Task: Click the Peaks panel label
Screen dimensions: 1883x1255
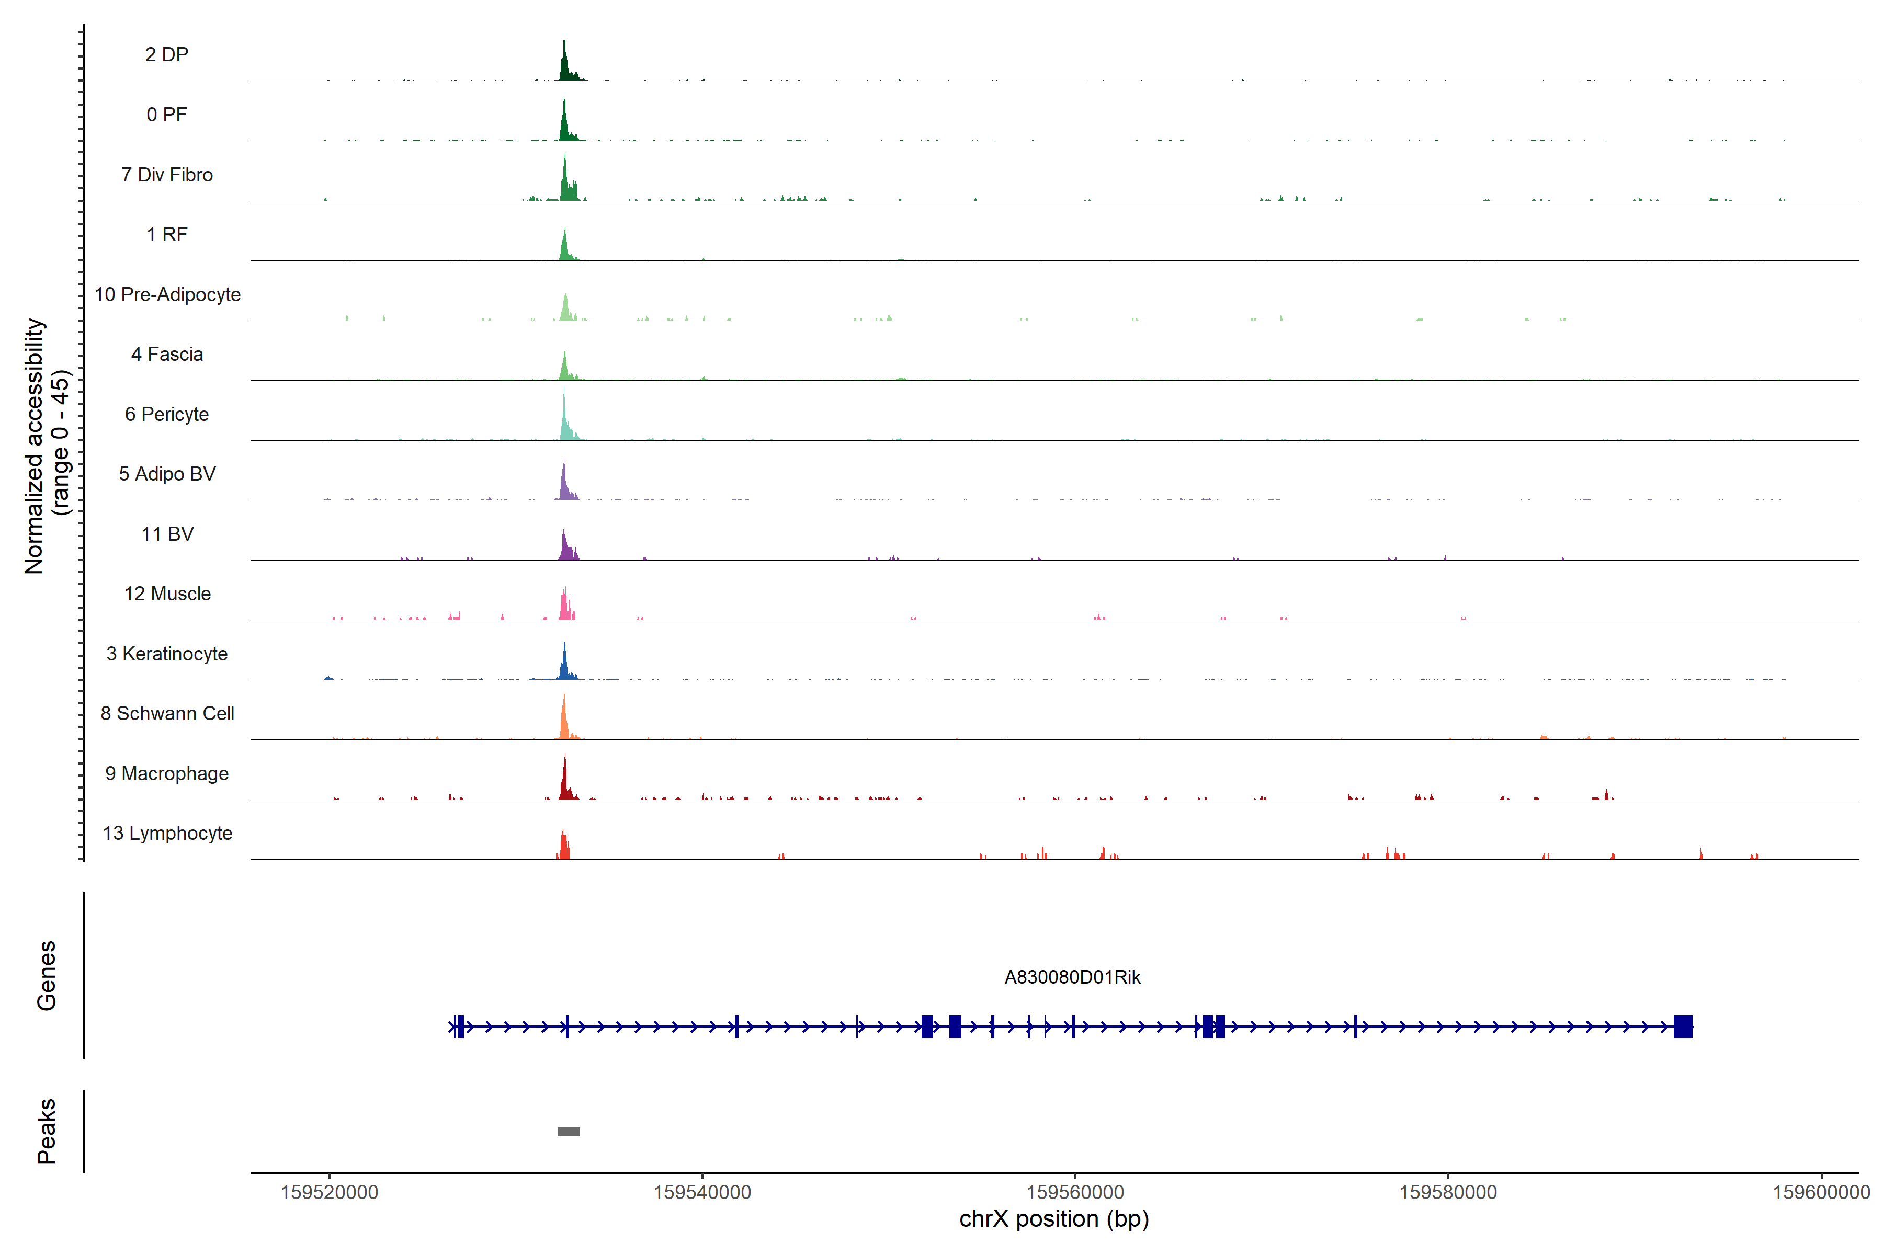Action: pos(47,1130)
